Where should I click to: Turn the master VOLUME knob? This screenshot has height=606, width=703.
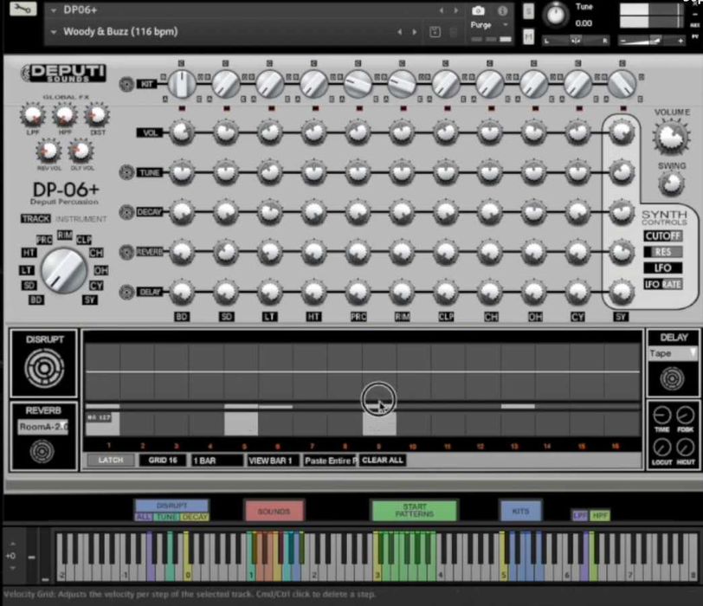pyautogui.click(x=672, y=135)
